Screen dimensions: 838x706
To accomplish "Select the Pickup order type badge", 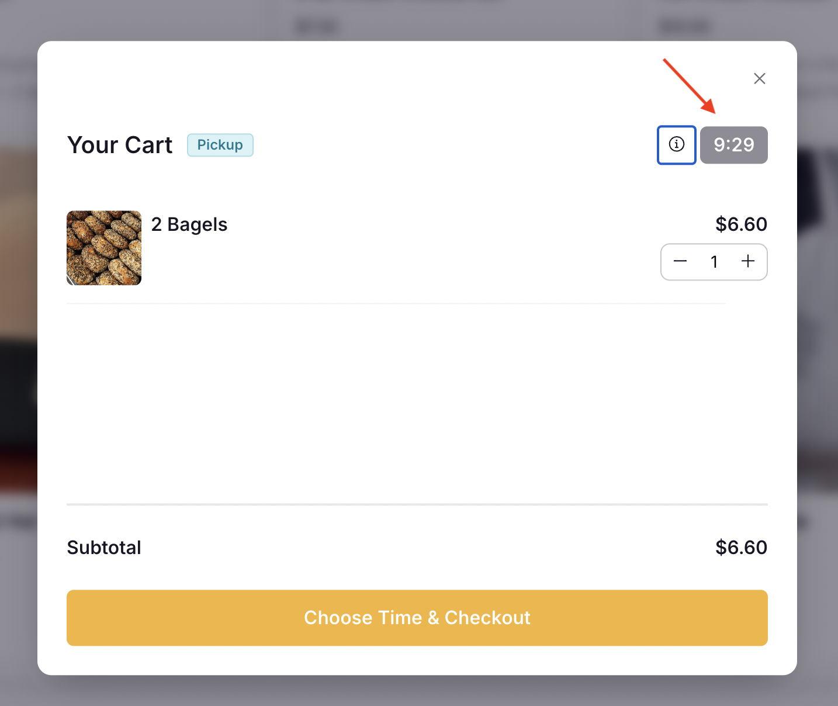I will [220, 145].
